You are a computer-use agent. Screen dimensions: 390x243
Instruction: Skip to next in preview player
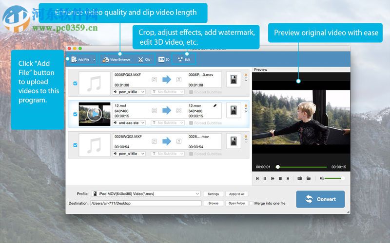pyautogui.click(x=288, y=178)
